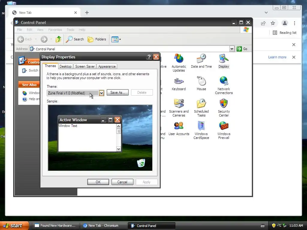Switch to New Tab - Chromium taskbar item
307x230 pixels.
pyautogui.click(x=103, y=226)
